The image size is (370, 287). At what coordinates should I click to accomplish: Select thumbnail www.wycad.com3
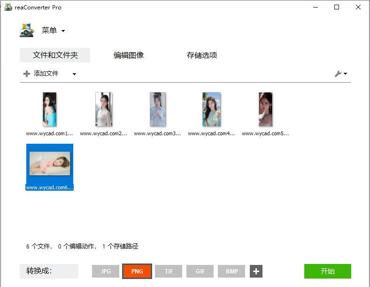tap(157, 109)
